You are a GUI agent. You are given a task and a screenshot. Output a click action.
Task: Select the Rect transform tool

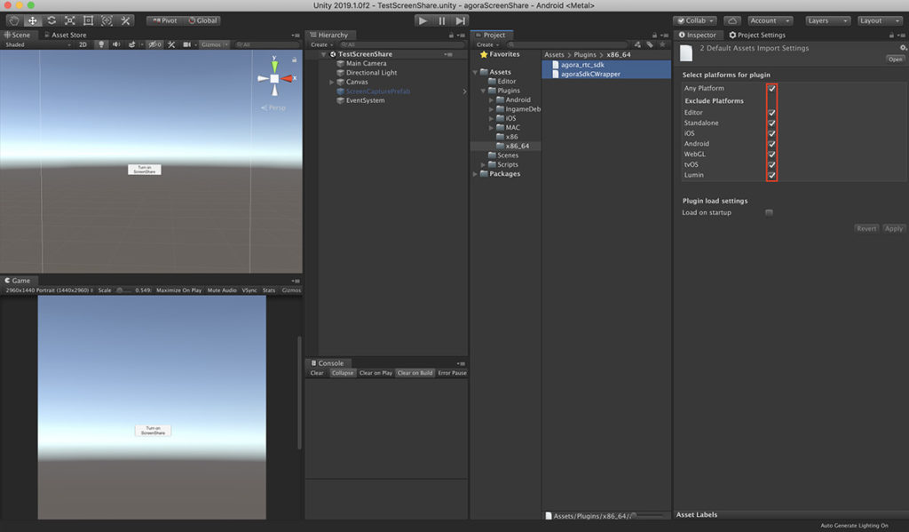coord(88,20)
